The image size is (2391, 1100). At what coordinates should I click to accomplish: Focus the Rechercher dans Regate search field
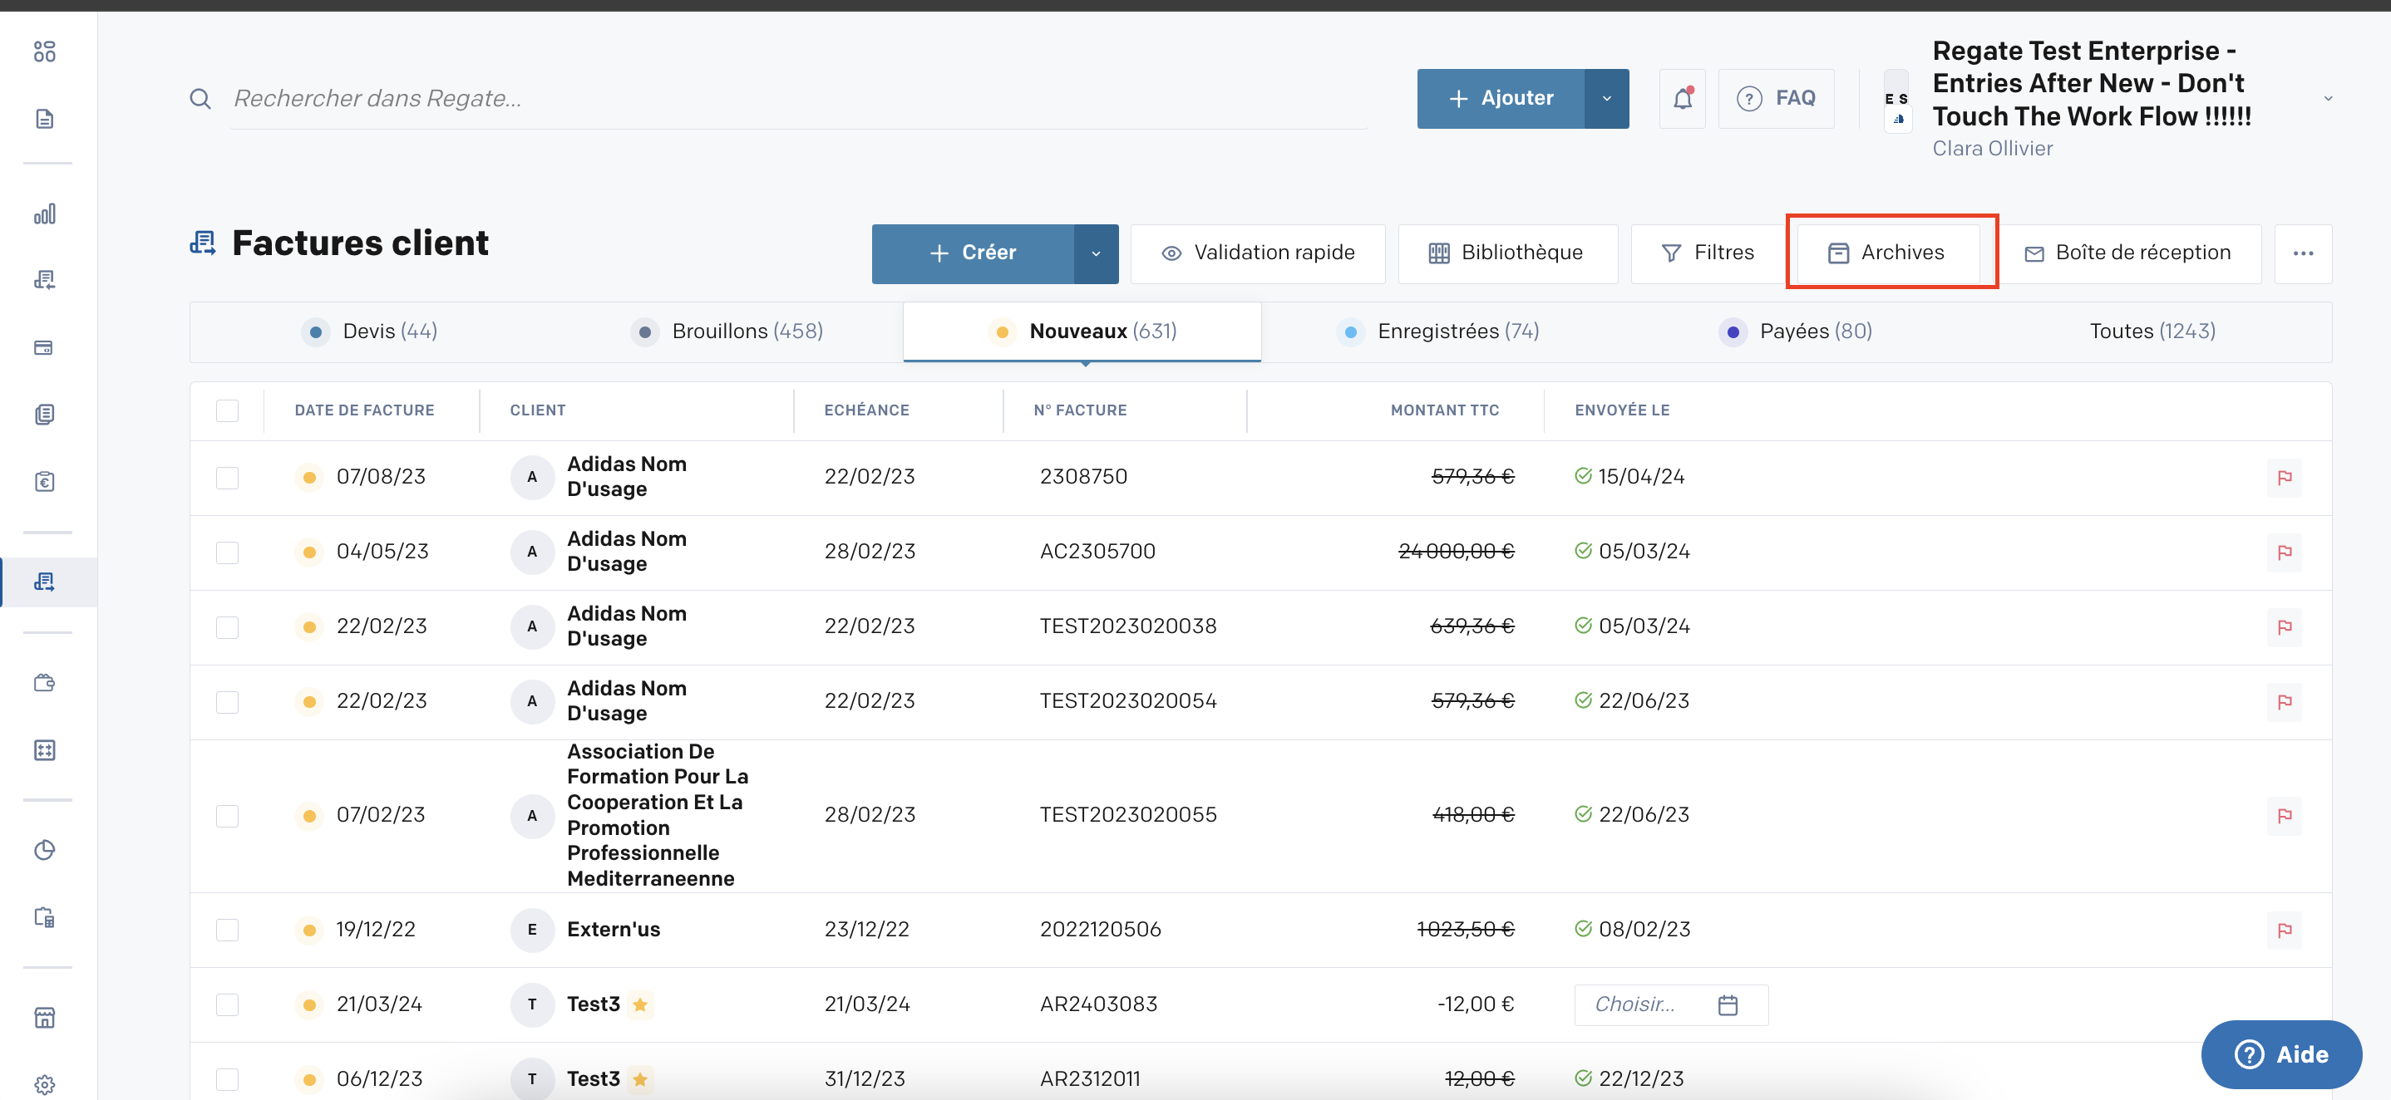[798, 98]
